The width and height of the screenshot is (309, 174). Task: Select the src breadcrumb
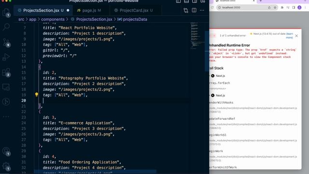tap(21, 19)
